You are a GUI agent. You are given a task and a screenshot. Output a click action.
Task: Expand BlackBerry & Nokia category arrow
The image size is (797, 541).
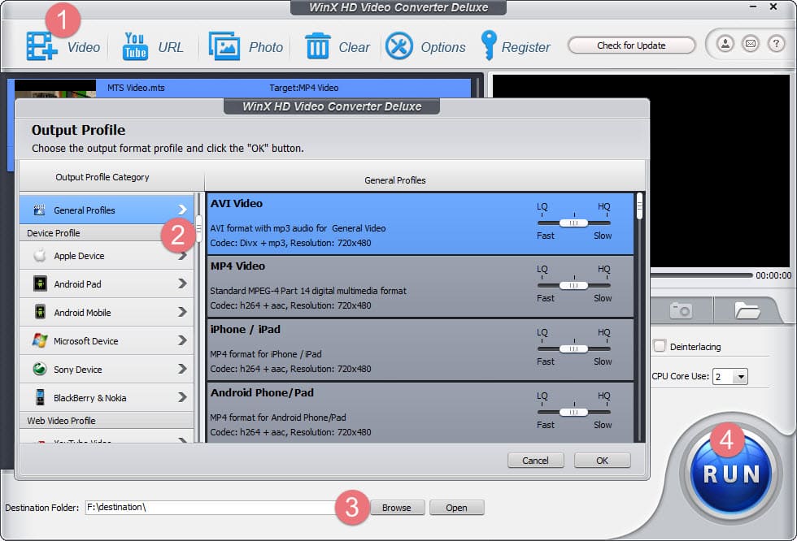coord(182,397)
